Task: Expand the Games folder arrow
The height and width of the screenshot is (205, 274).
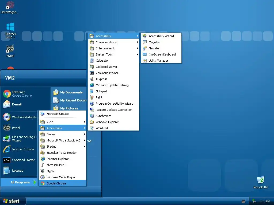Action: (x=84, y=134)
